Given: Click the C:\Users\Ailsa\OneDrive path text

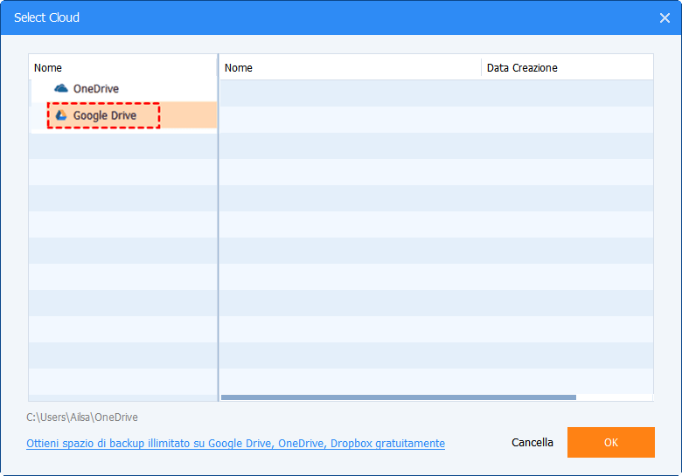Looking at the screenshot, I should pos(82,417).
